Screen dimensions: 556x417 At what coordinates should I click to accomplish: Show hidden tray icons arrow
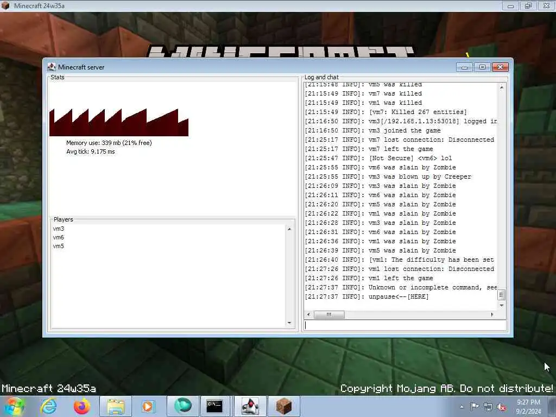[462, 407]
